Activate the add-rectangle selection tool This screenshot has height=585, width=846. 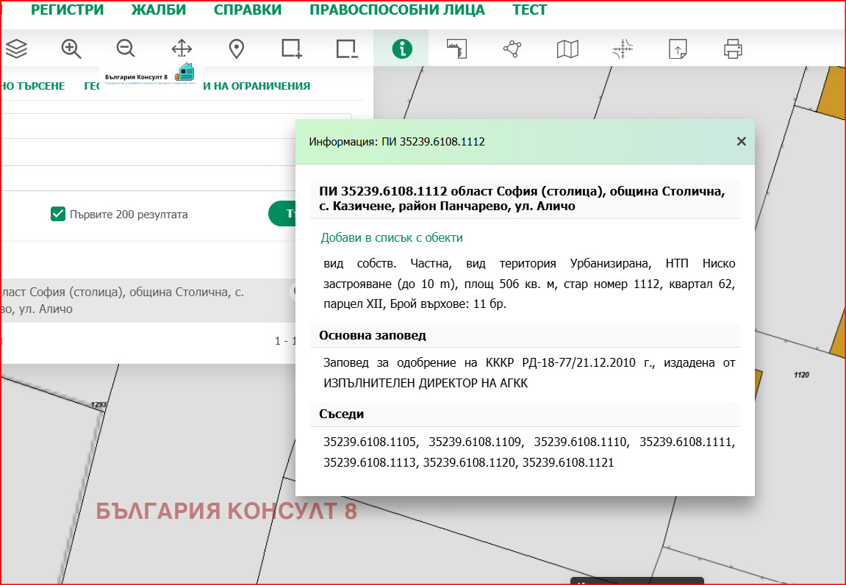pyautogui.click(x=291, y=49)
